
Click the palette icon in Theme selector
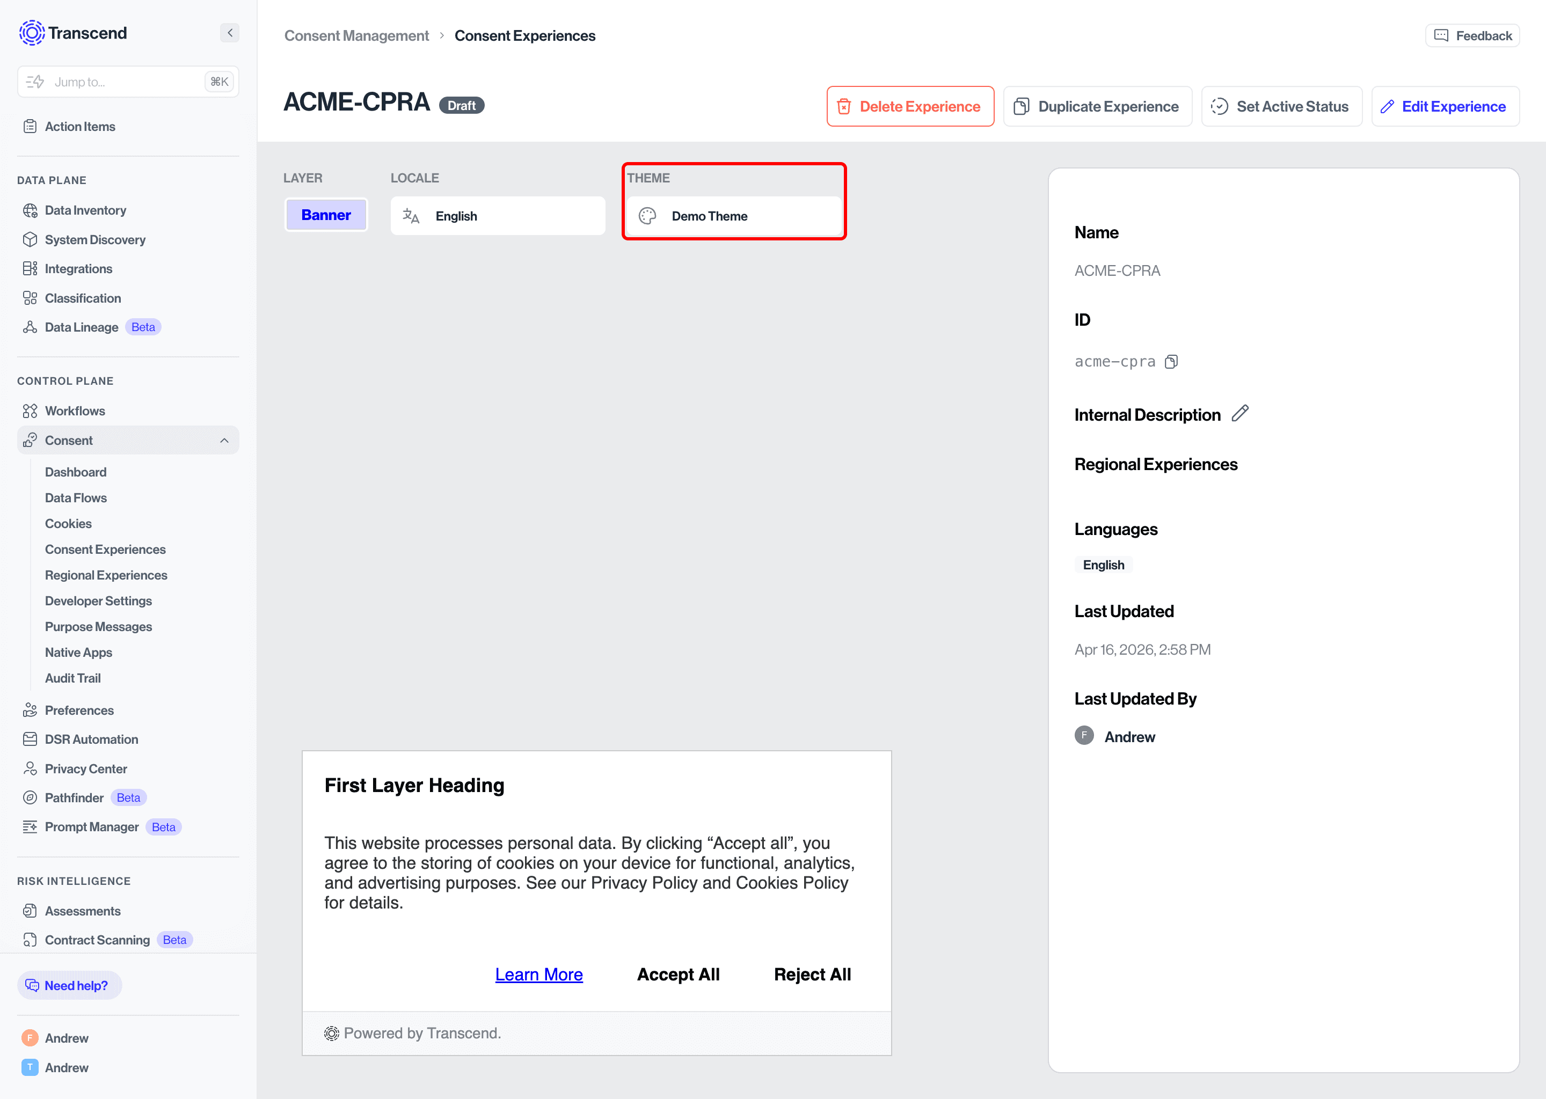point(647,216)
